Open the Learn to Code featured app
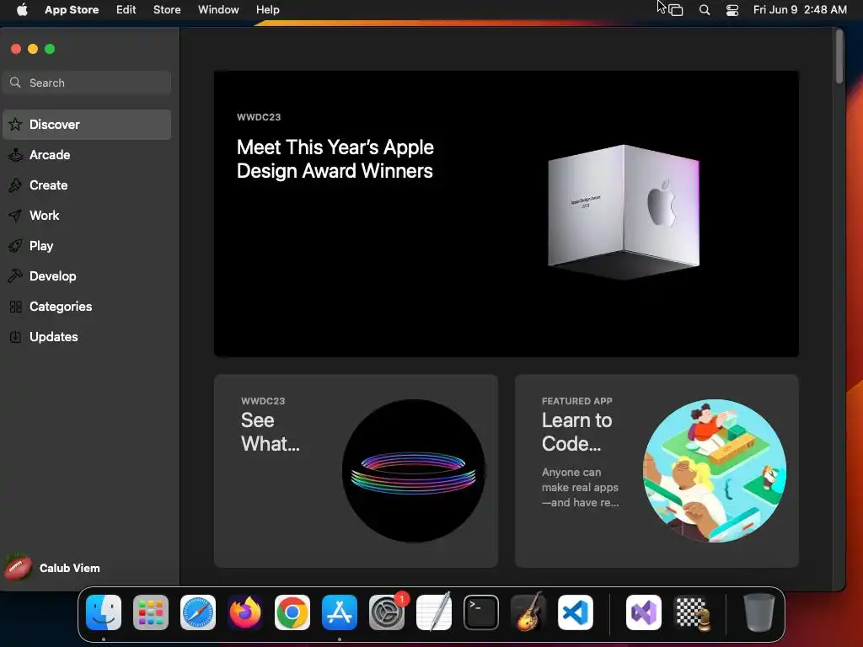 [657, 471]
